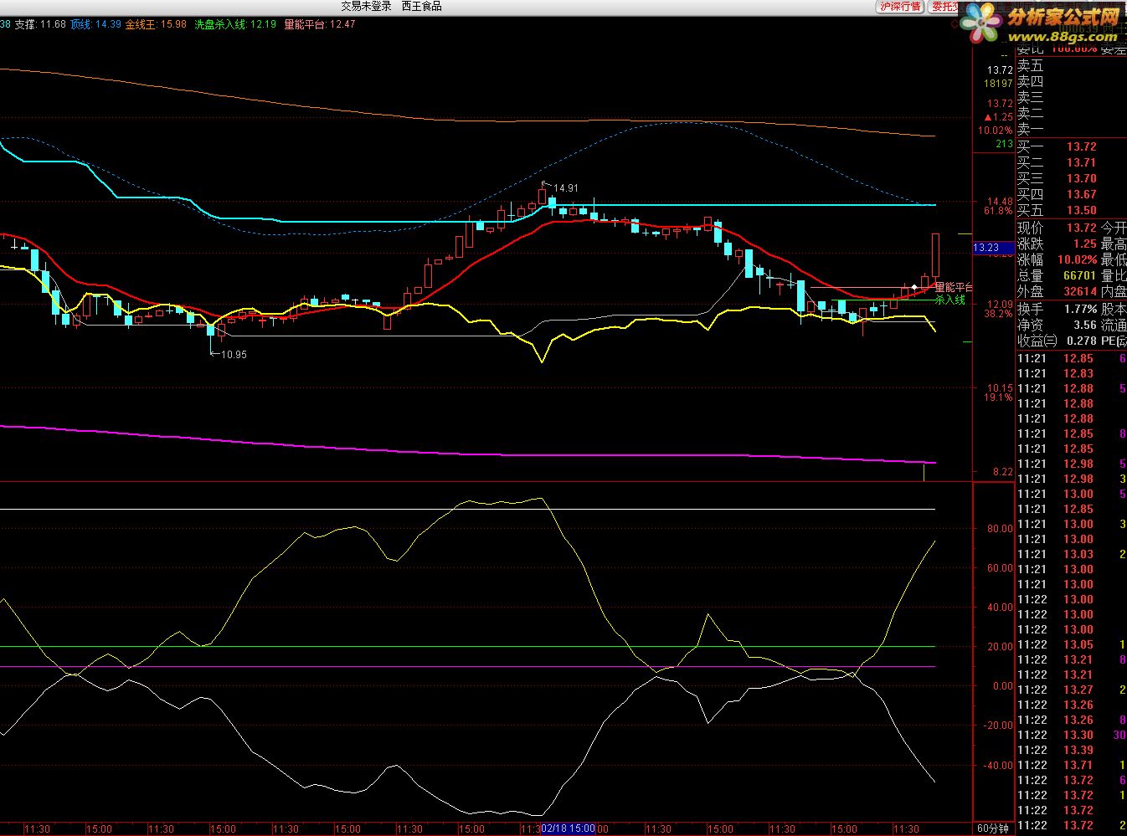Select the tick row priced 13.27
The image size is (1127, 836).
pyautogui.click(x=1071, y=690)
